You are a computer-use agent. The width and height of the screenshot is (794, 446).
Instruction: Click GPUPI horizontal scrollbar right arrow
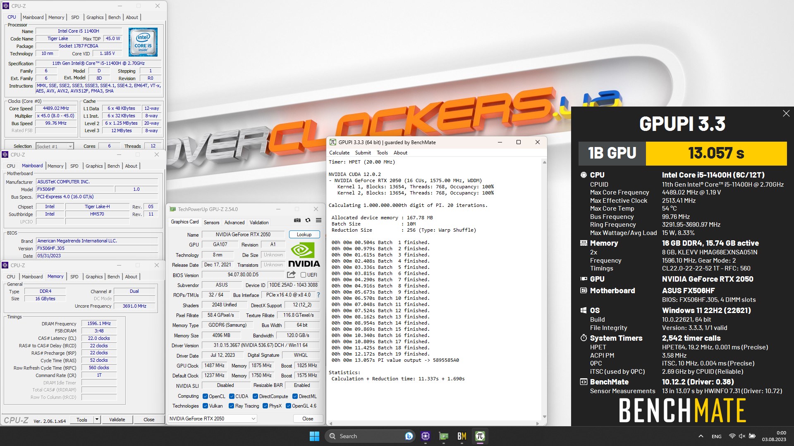coord(537,423)
